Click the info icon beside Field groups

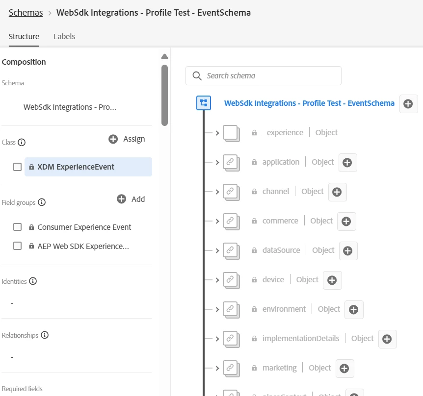pyautogui.click(x=42, y=202)
